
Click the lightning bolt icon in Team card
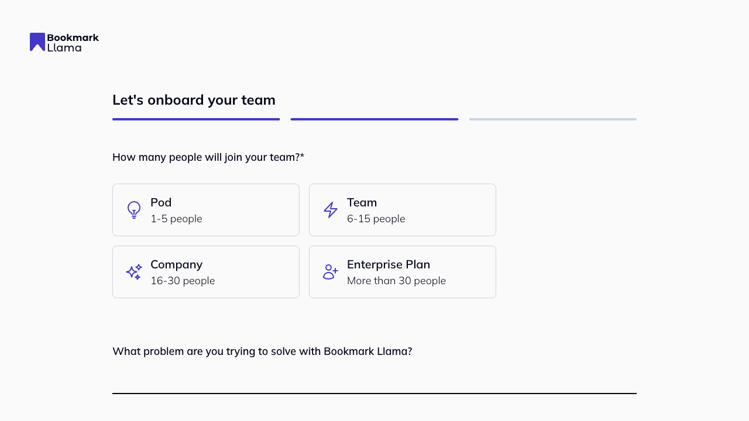point(331,210)
